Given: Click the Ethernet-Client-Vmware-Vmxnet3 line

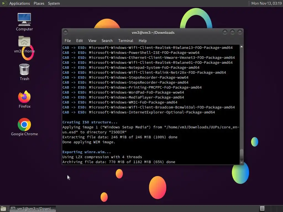Looking at the screenshot, I should (148, 57).
